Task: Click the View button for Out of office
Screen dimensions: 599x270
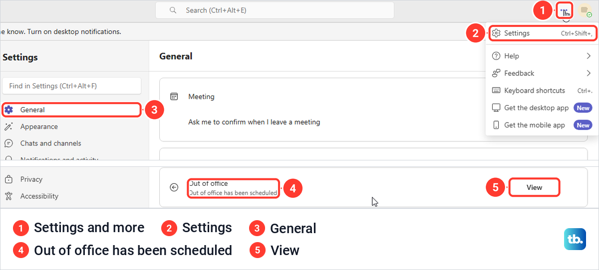Action: point(534,187)
